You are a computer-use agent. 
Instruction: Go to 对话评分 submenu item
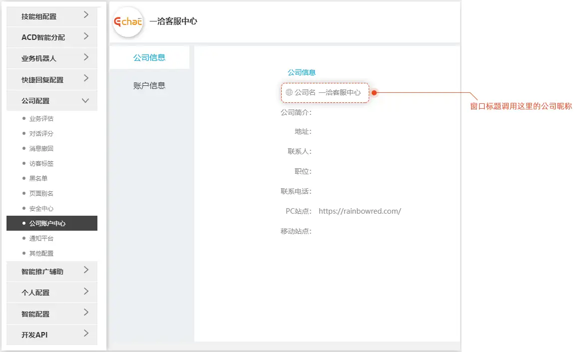(x=41, y=133)
